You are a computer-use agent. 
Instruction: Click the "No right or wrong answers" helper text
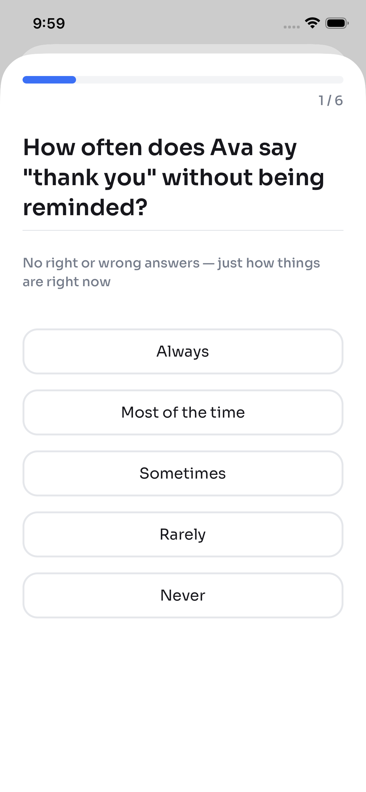(171, 272)
